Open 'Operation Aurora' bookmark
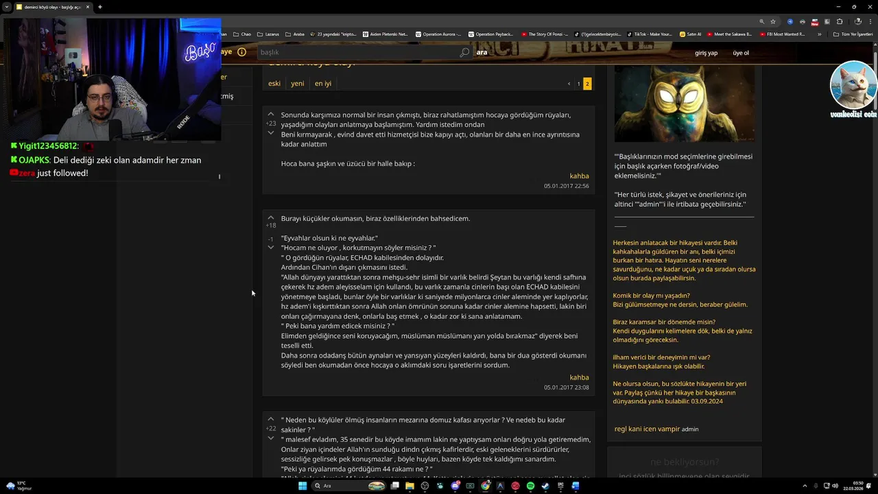Image resolution: width=878 pixels, height=494 pixels. pyautogui.click(x=438, y=34)
